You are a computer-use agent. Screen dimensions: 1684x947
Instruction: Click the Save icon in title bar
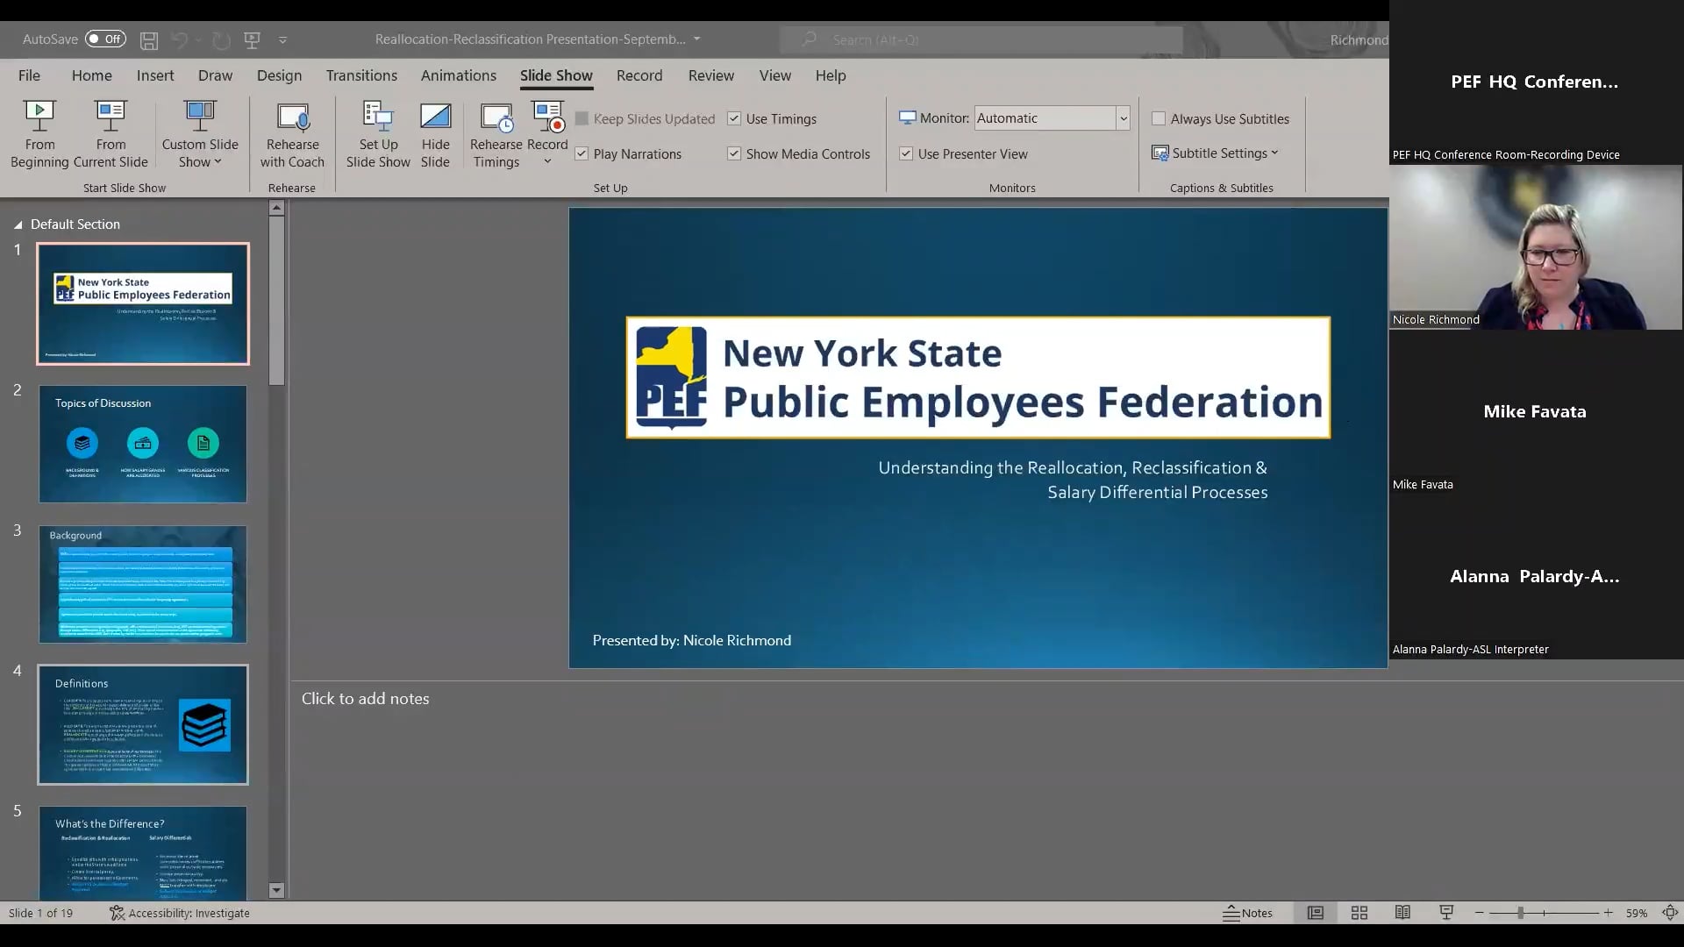(x=149, y=39)
